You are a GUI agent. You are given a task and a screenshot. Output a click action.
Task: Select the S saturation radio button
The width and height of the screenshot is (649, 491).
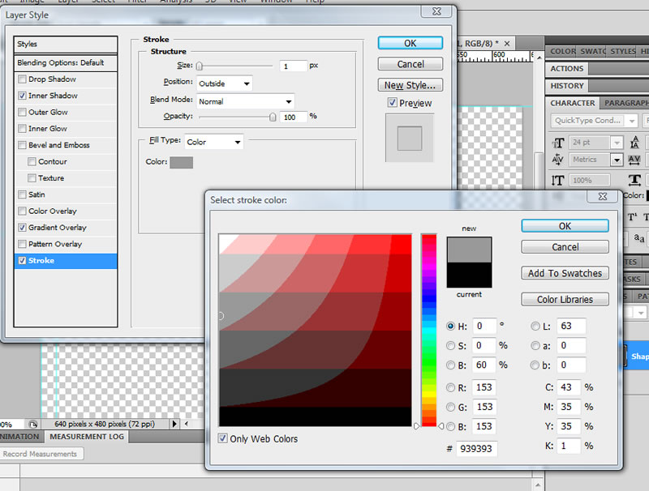(451, 345)
